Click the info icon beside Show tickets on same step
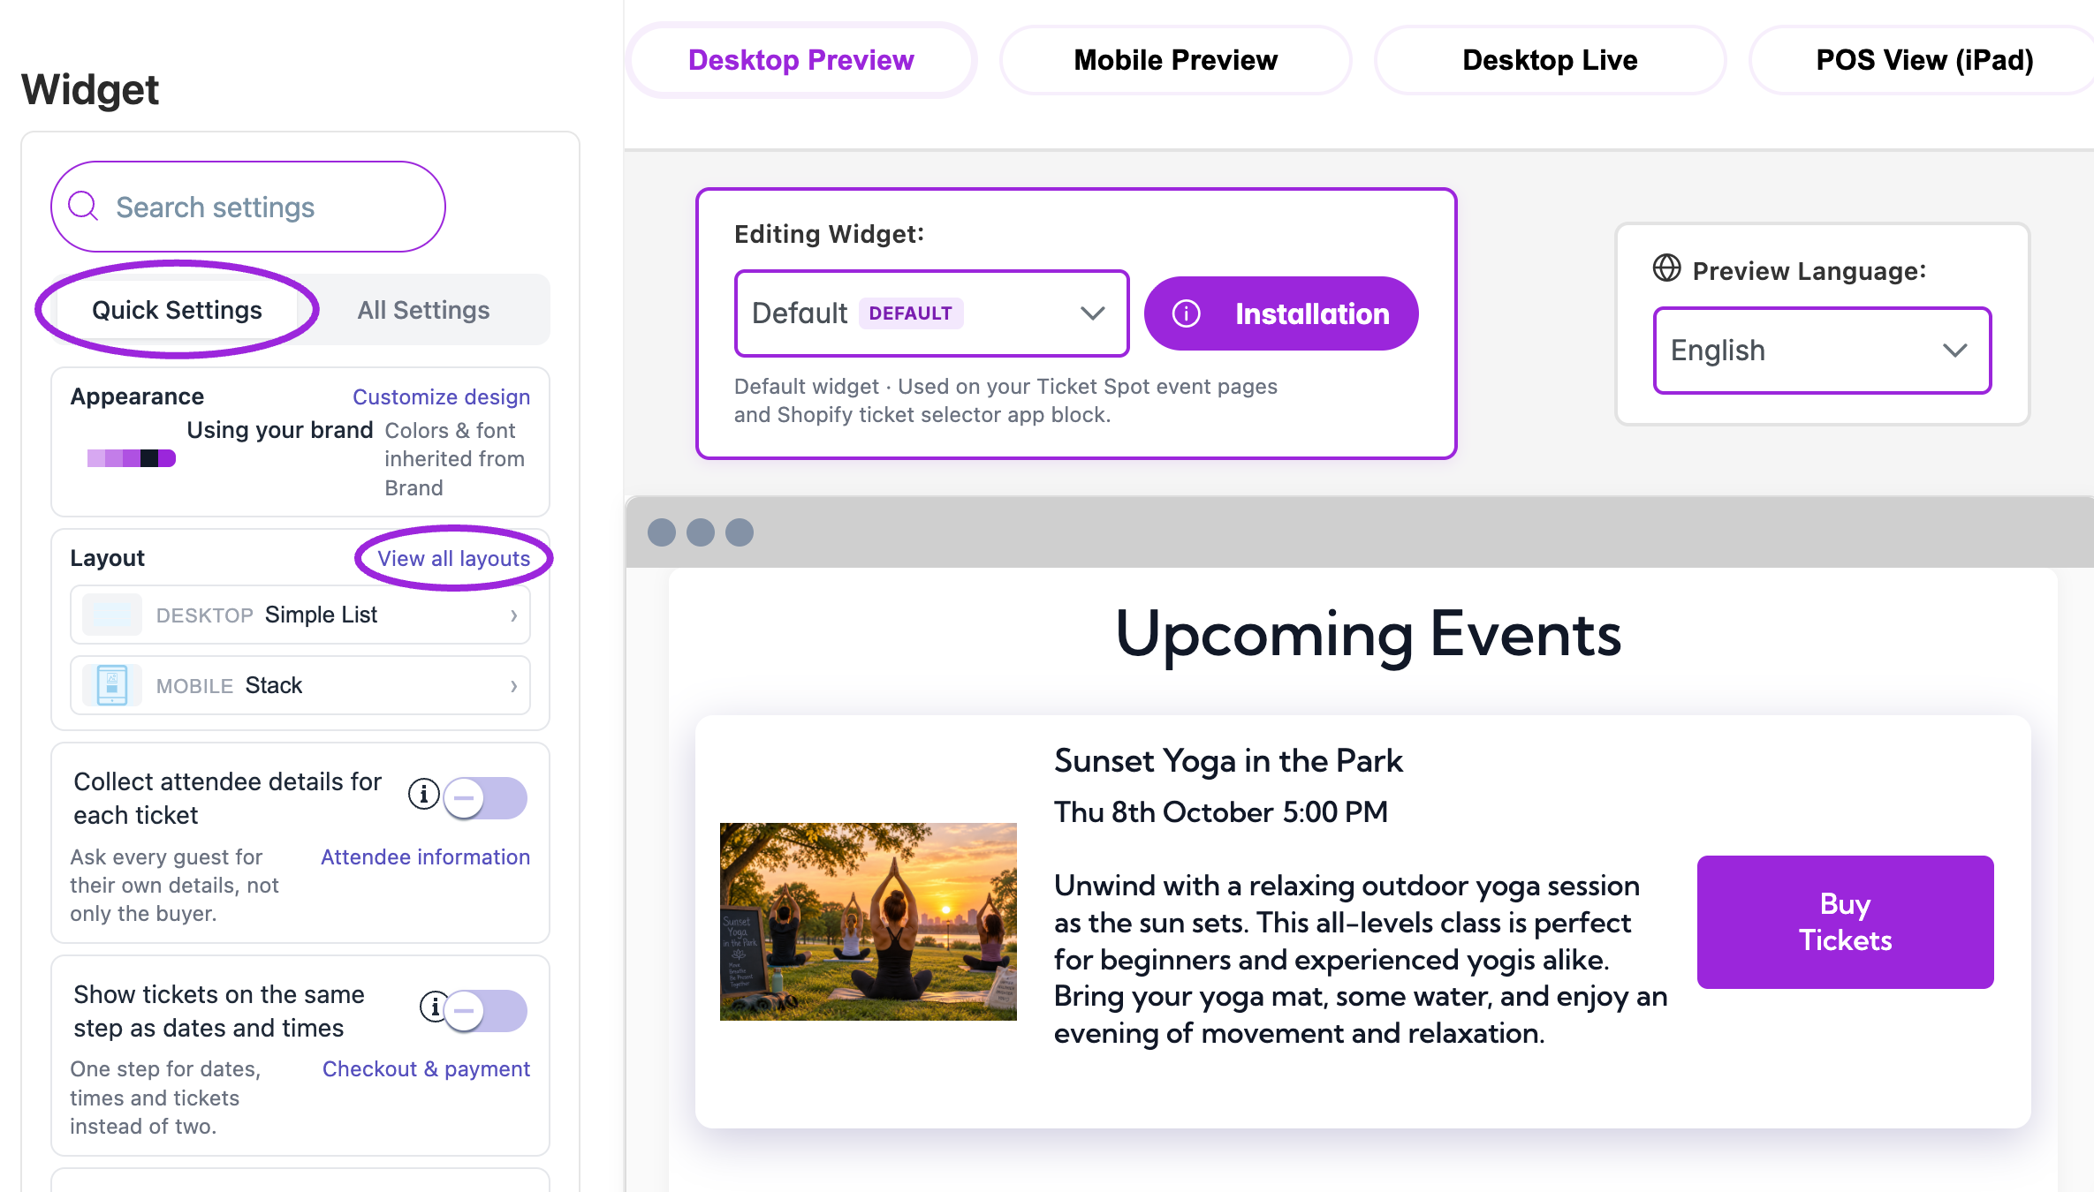 point(434,1007)
